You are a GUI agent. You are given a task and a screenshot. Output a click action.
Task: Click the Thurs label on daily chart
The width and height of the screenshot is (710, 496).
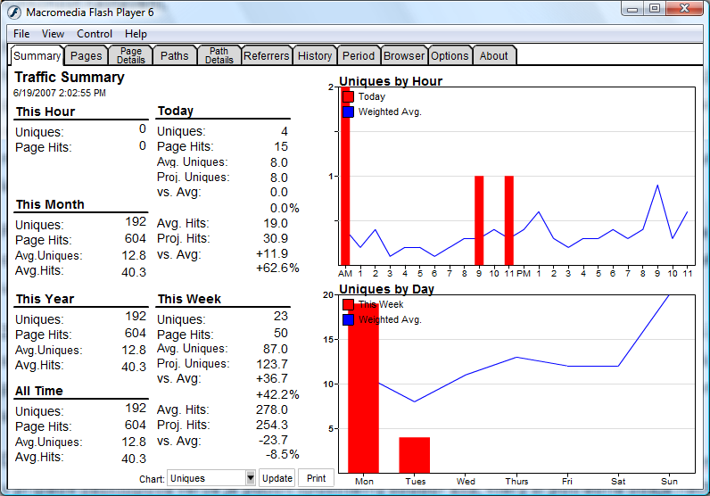pos(516,481)
